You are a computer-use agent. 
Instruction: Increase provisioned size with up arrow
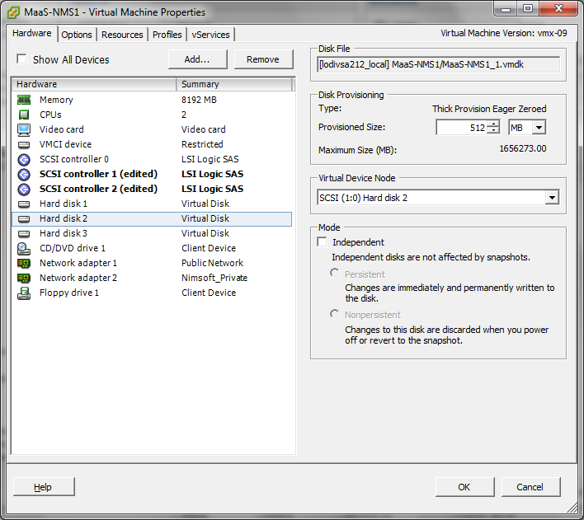point(494,124)
